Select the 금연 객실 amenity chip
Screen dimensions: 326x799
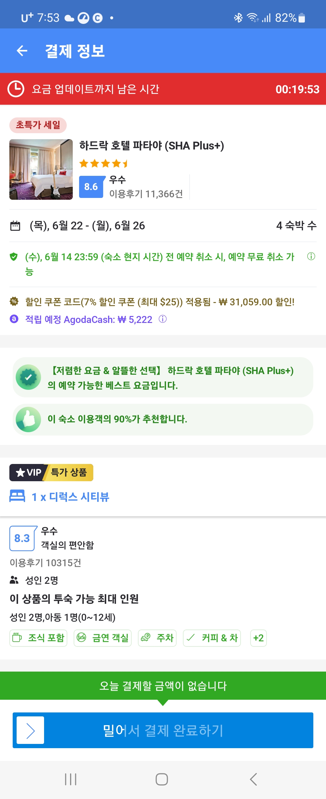[103, 638]
